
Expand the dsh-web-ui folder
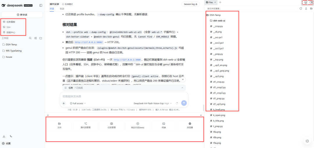[217, 21]
